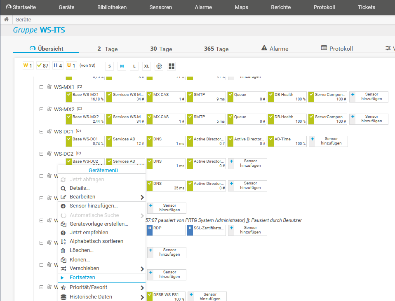Viewport: 395px width, 301px height.
Task: Collapse the WS-MX2 device row
Action: tap(42, 109)
